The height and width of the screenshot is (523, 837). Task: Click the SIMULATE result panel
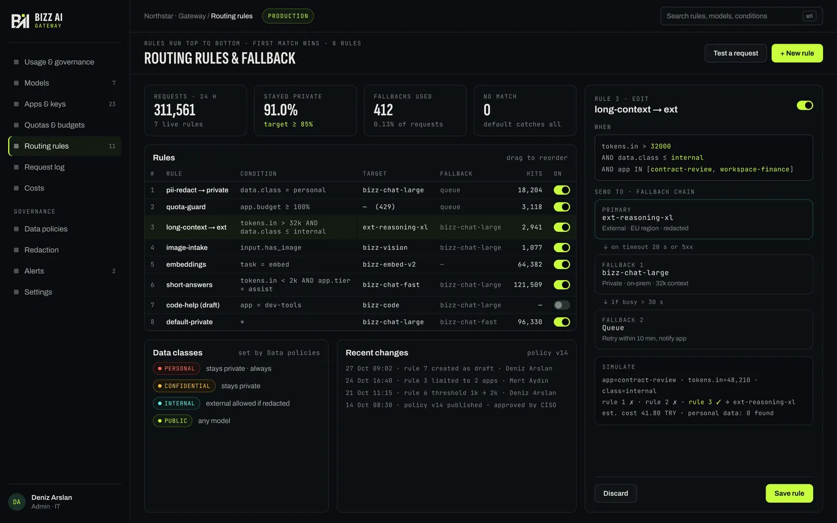click(703, 391)
